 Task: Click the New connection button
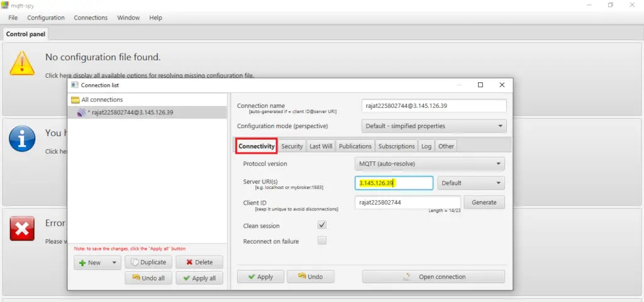92,262
